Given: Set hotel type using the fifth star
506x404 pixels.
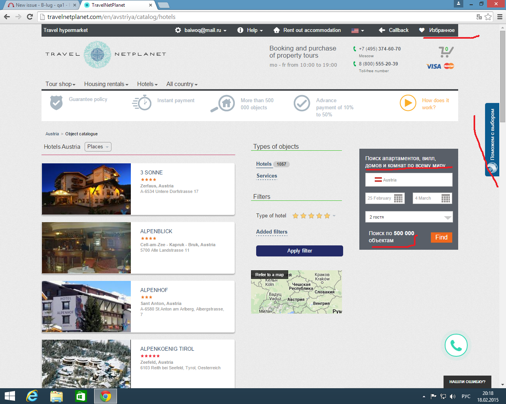Looking at the screenshot, I should click(x=327, y=216).
